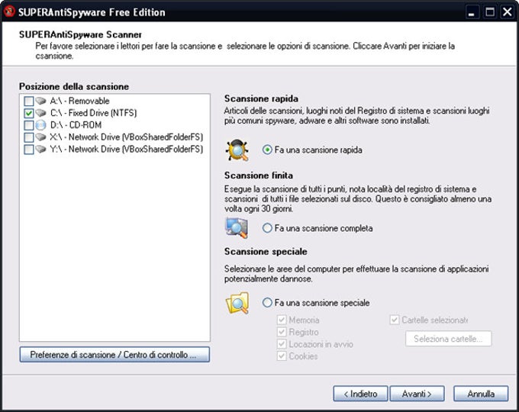Proceed with the Avanti button
This screenshot has width=519, height=412.
click(417, 394)
